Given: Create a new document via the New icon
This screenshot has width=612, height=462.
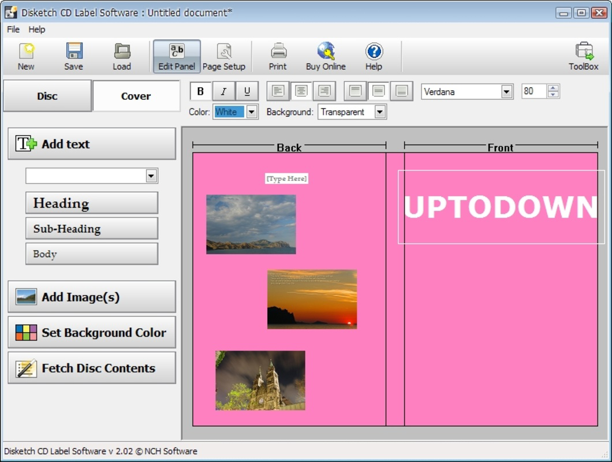Looking at the screenshot, I should 25,55.
